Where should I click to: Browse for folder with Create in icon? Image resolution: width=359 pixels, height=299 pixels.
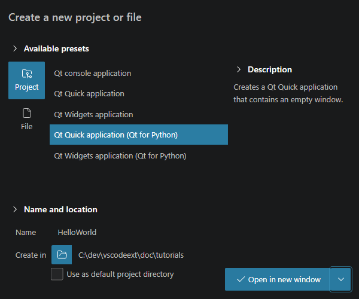[62, 255]
